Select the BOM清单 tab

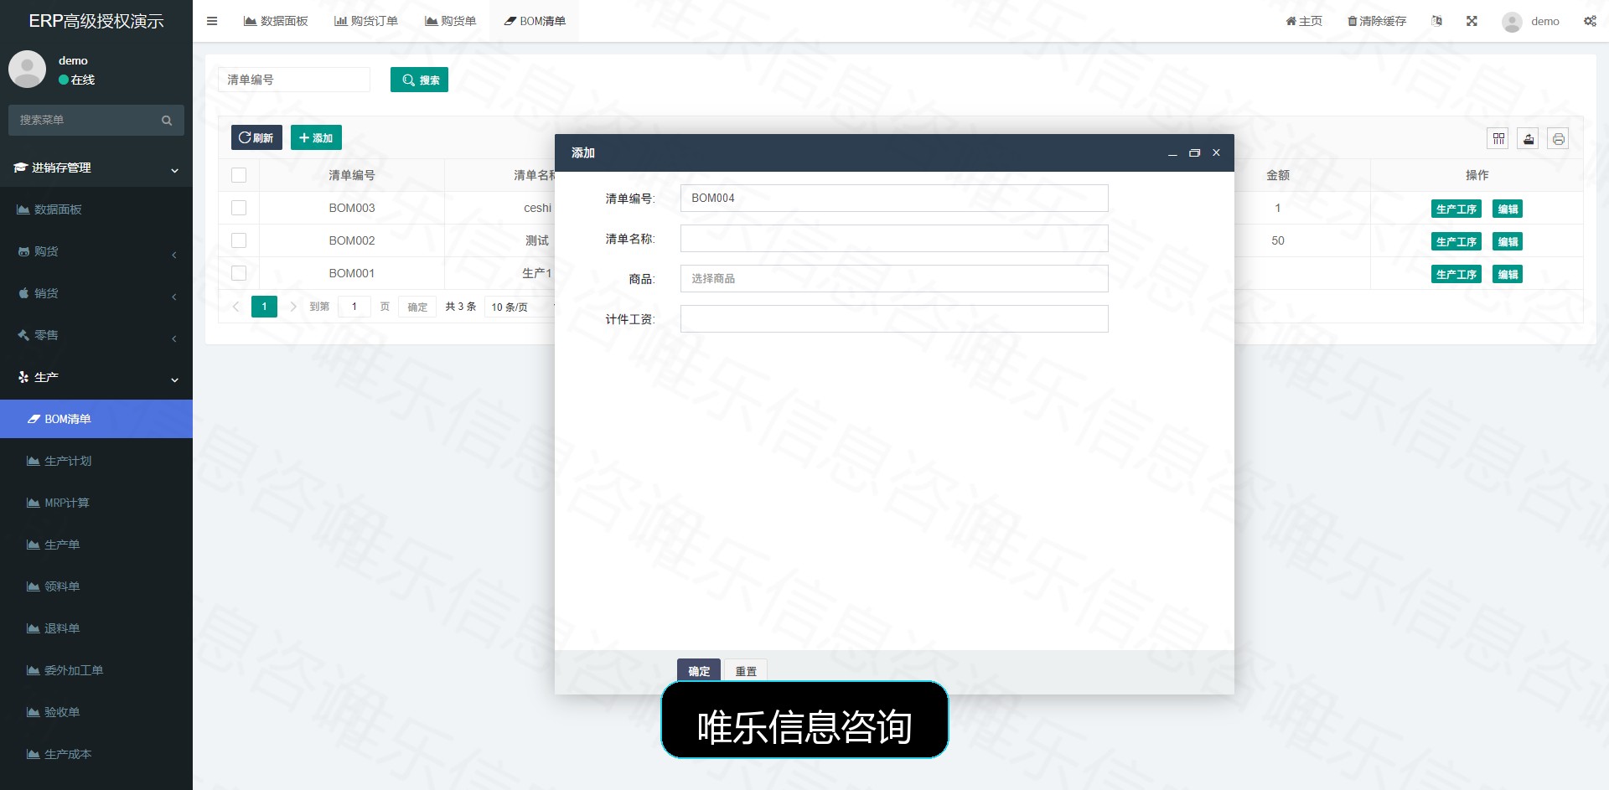pos(535,21)
